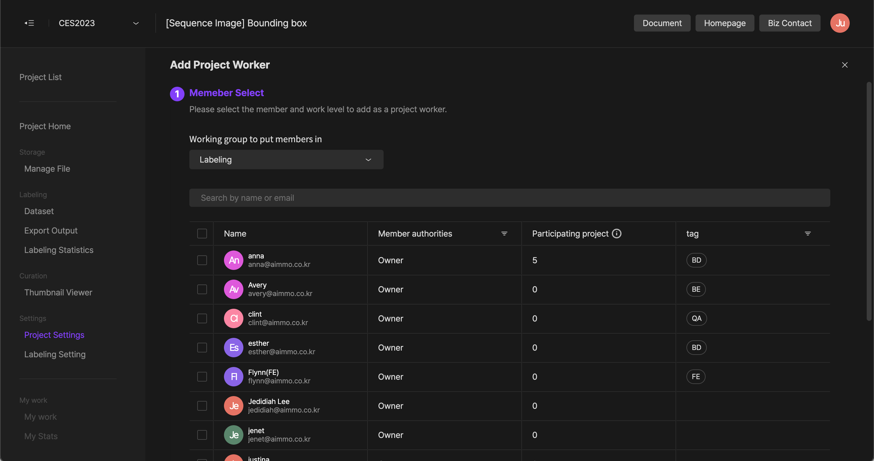Viewport: 874px width, 461px height.
Task: Click anna's avatar icon
Action: (x=233, y=260)
